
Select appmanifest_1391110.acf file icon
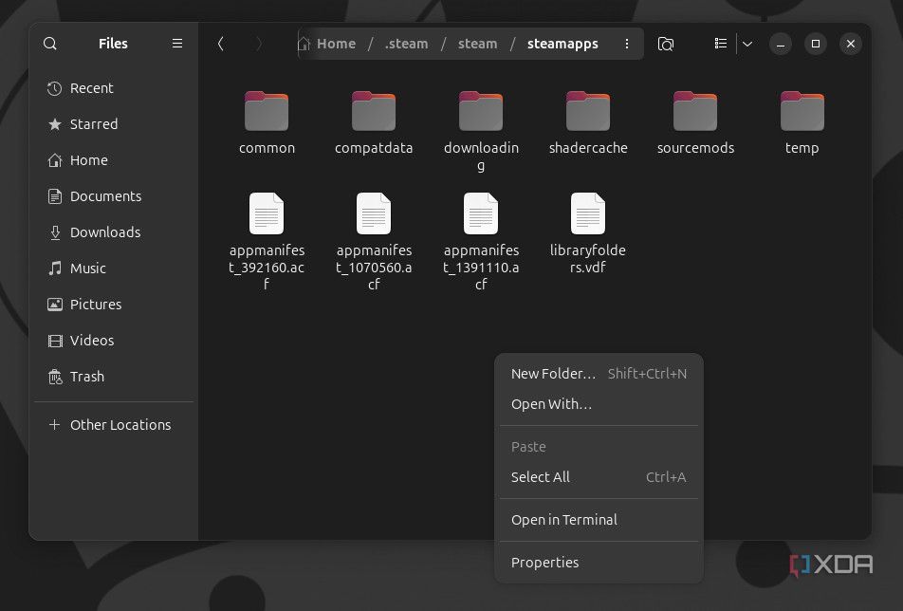[x=481, y=213]
